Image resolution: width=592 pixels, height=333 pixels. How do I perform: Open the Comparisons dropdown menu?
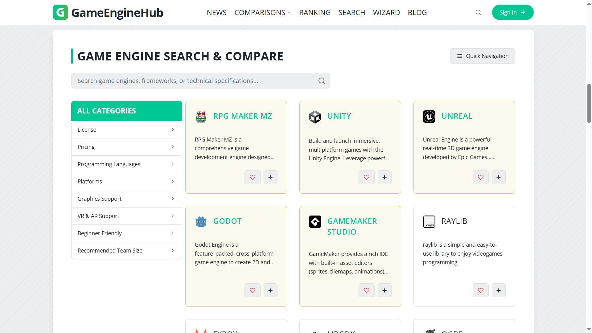pyautogui.click(x=262, y=12)
